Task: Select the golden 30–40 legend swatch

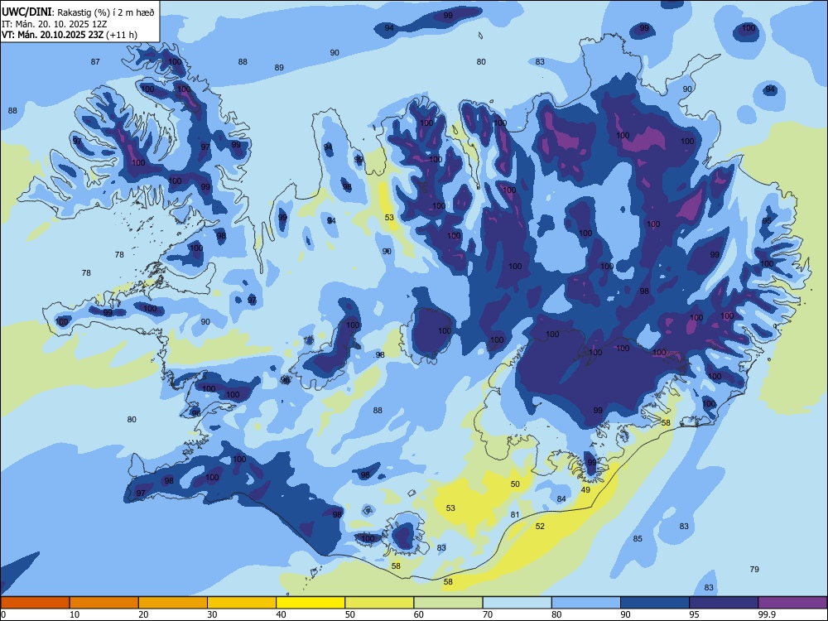Action: click(x=242, y=603)
